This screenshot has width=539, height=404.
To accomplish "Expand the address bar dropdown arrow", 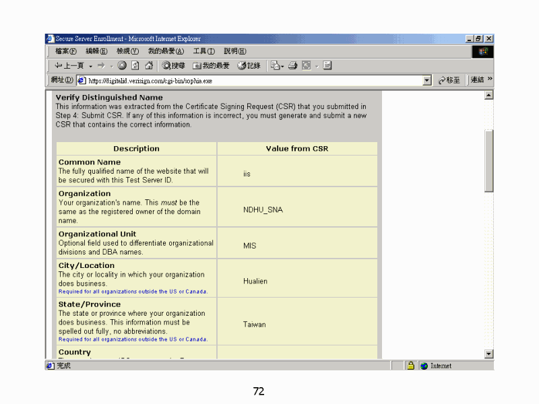I will point(427,80).
